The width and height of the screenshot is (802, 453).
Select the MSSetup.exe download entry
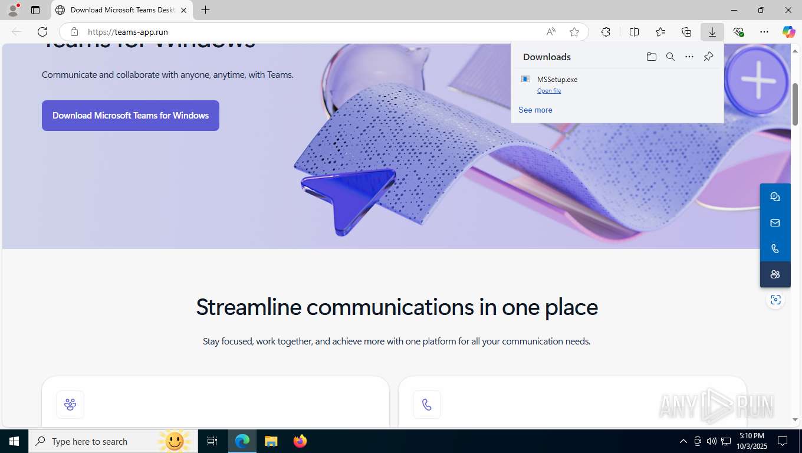tap(617, 84)
